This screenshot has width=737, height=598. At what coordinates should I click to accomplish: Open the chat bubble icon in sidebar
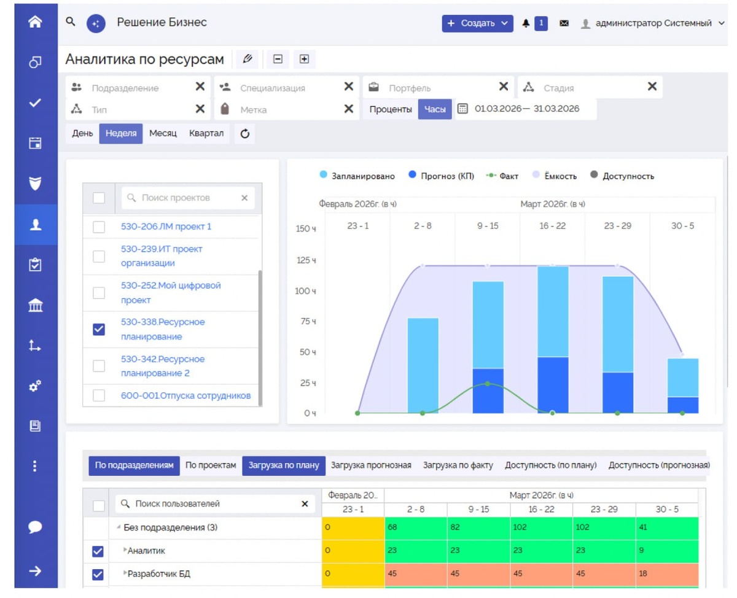(x=35, y=527)
